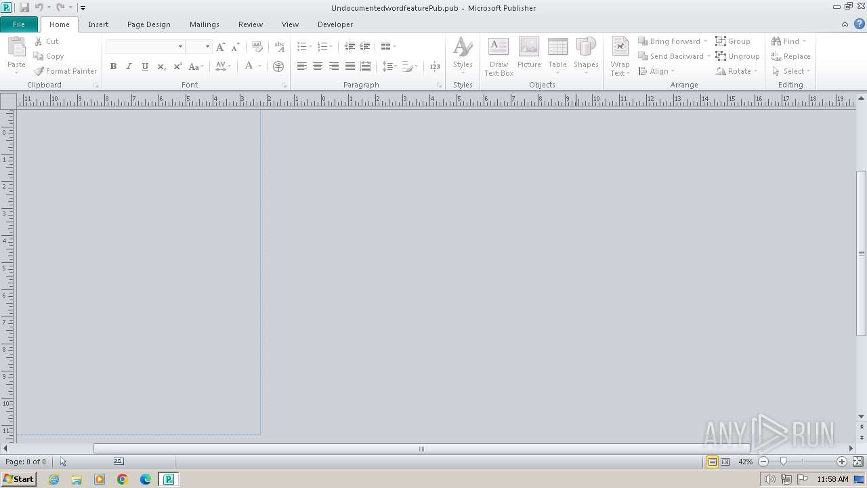The height and width of the screenshot is (488, 867).
Task: Open the Font Color dropdown
Action: tap(252, 66)
